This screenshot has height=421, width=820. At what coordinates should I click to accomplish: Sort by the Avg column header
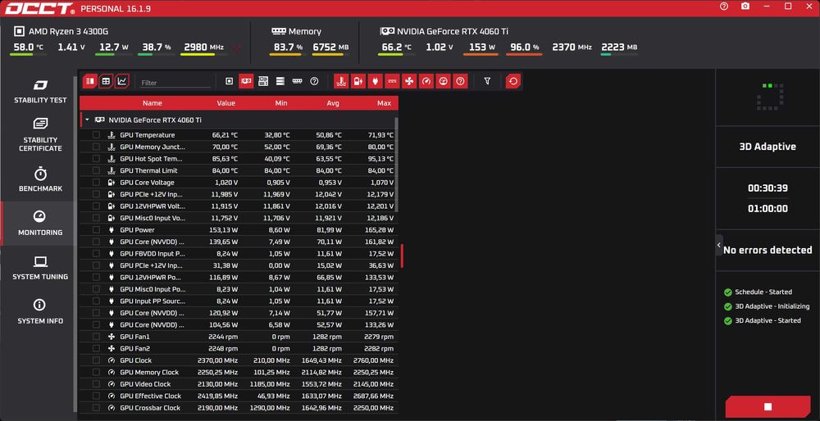(x=333, y=103)
